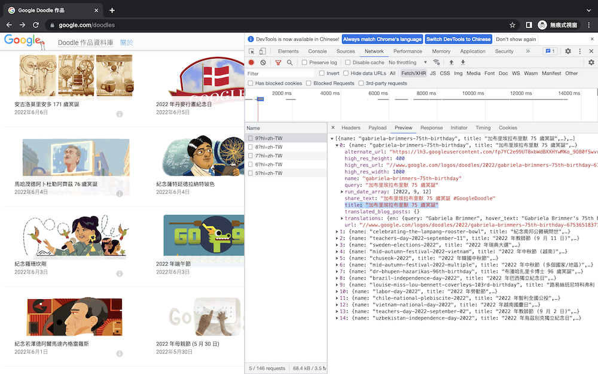Close the request details pane
This screenshot has width=598, height=374.
333,127
